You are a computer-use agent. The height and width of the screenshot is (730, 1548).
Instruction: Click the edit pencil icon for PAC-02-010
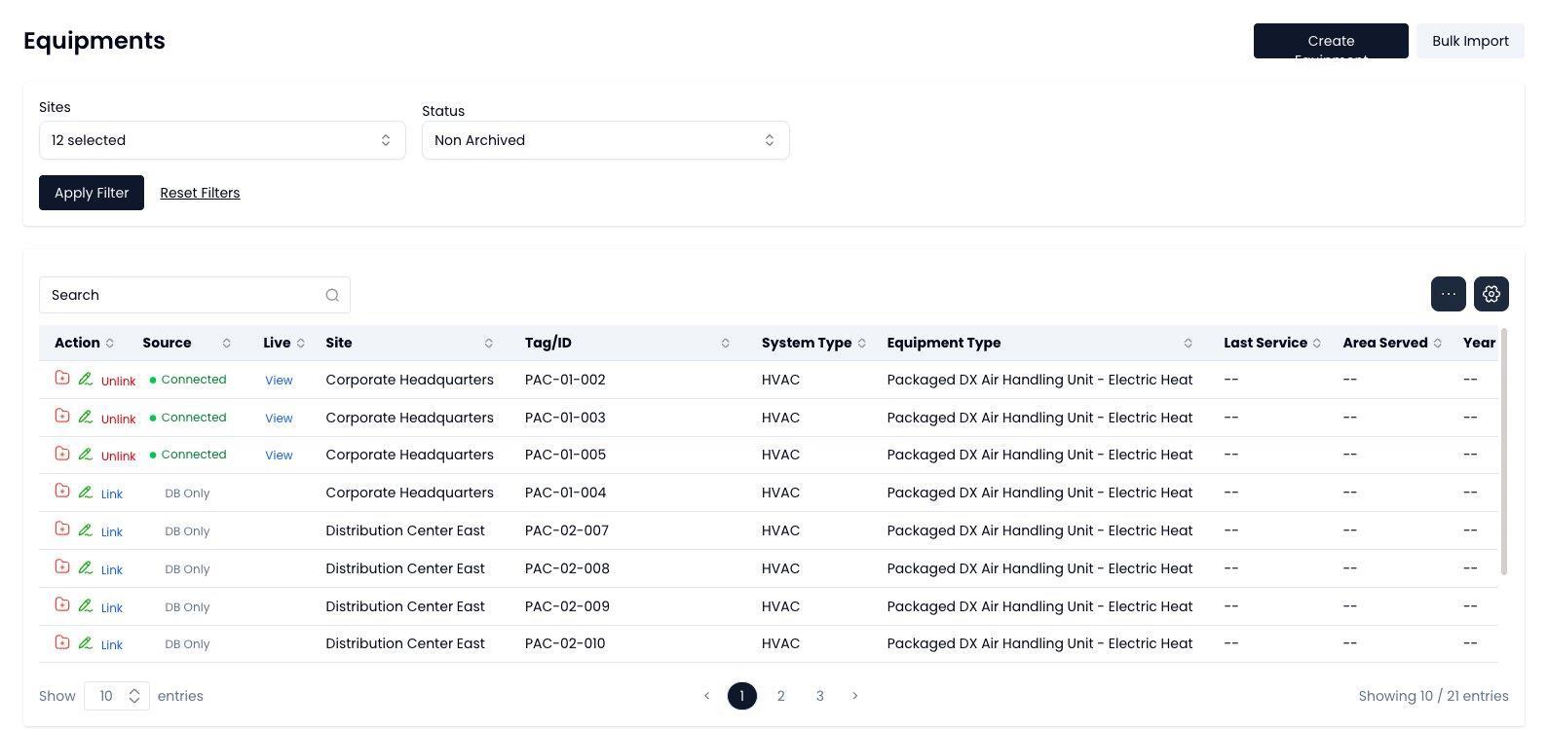point(86,641)
